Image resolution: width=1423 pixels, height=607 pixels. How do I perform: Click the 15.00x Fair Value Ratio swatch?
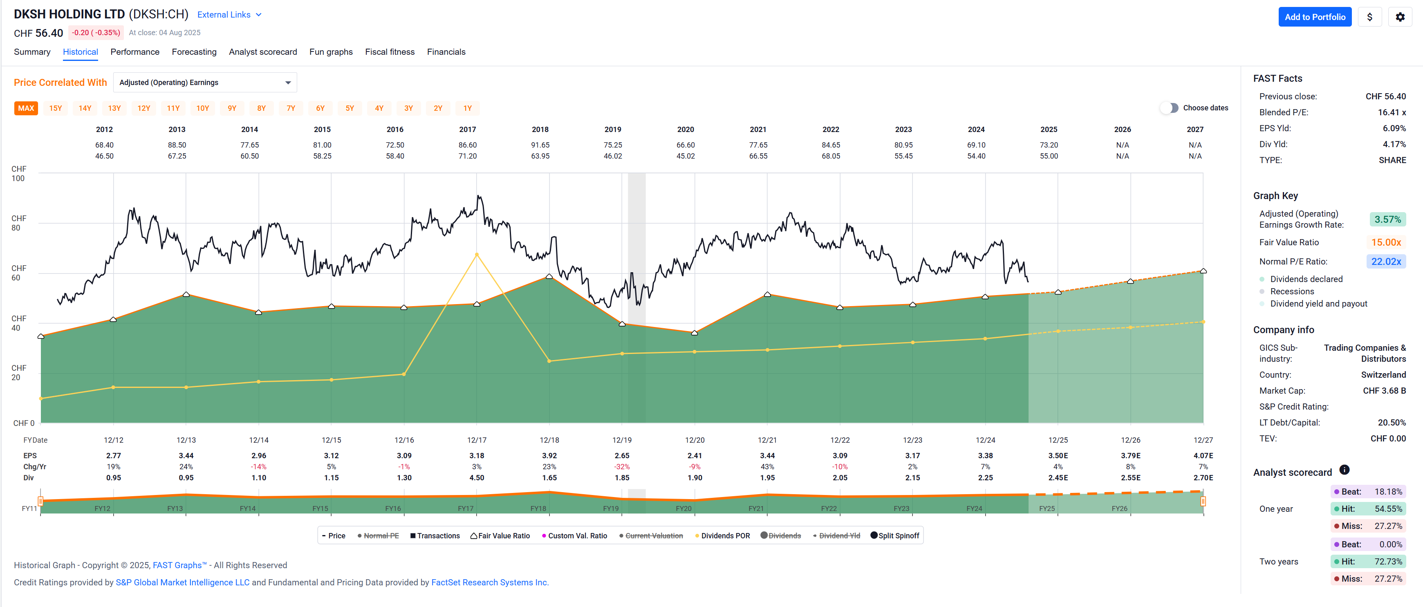point(1386,242)
